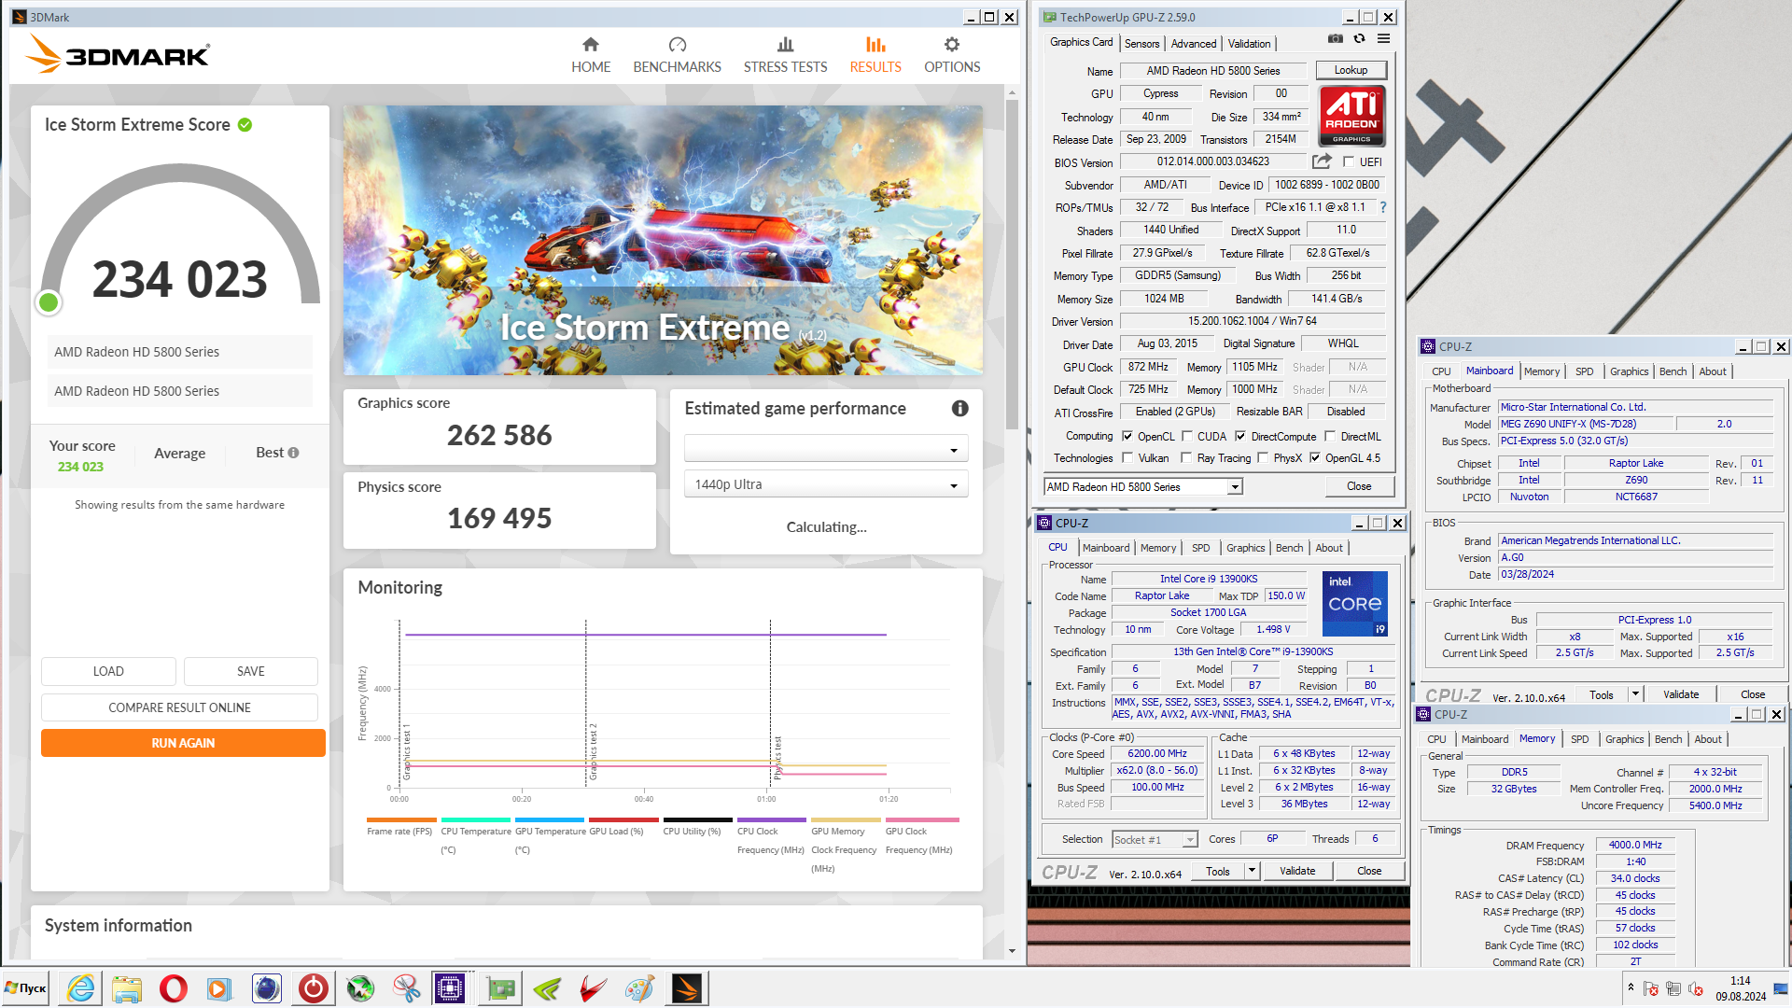This screenshot has height=1008, width=1792.
Task: Open the Socket #1 selection dropdown in CPU-Z
Action: pyautogui.click(x=1155, y=839)
